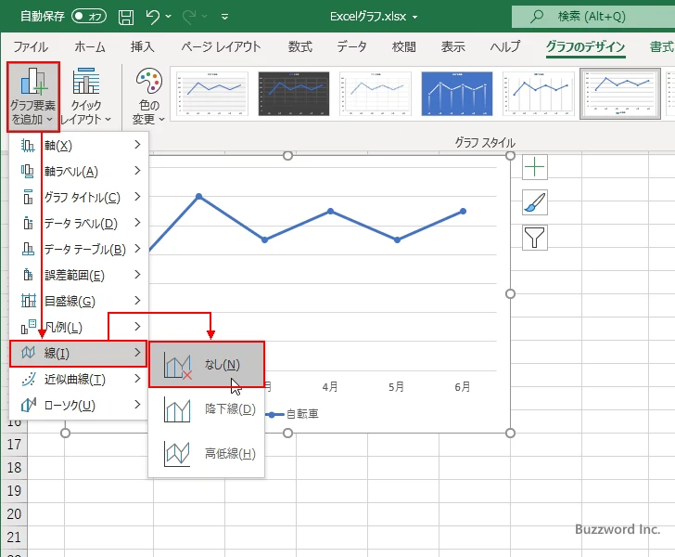Apply the fifth chart style with drop lines
Viewport: 675px width, 557px height.
pos(538,94)
